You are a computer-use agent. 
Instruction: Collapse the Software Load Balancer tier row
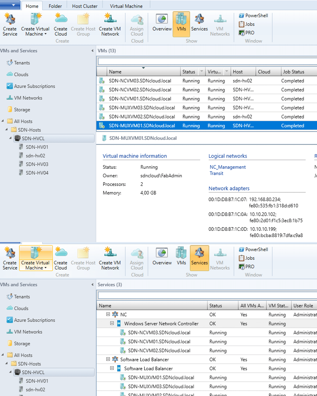point(112,368)
